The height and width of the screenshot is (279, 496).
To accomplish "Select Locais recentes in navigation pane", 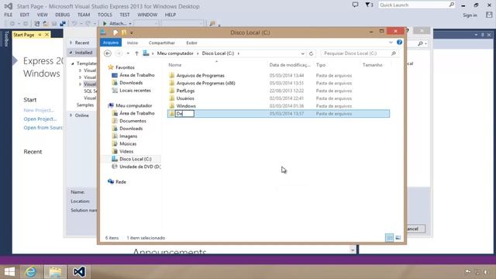I will pyautogui.click(x=135, y=91).
